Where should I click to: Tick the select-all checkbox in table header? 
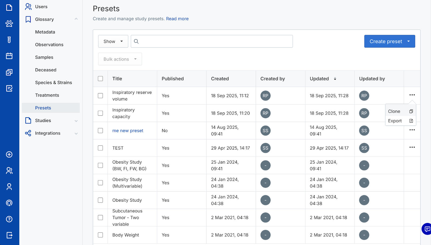click(x=100, y=79)
